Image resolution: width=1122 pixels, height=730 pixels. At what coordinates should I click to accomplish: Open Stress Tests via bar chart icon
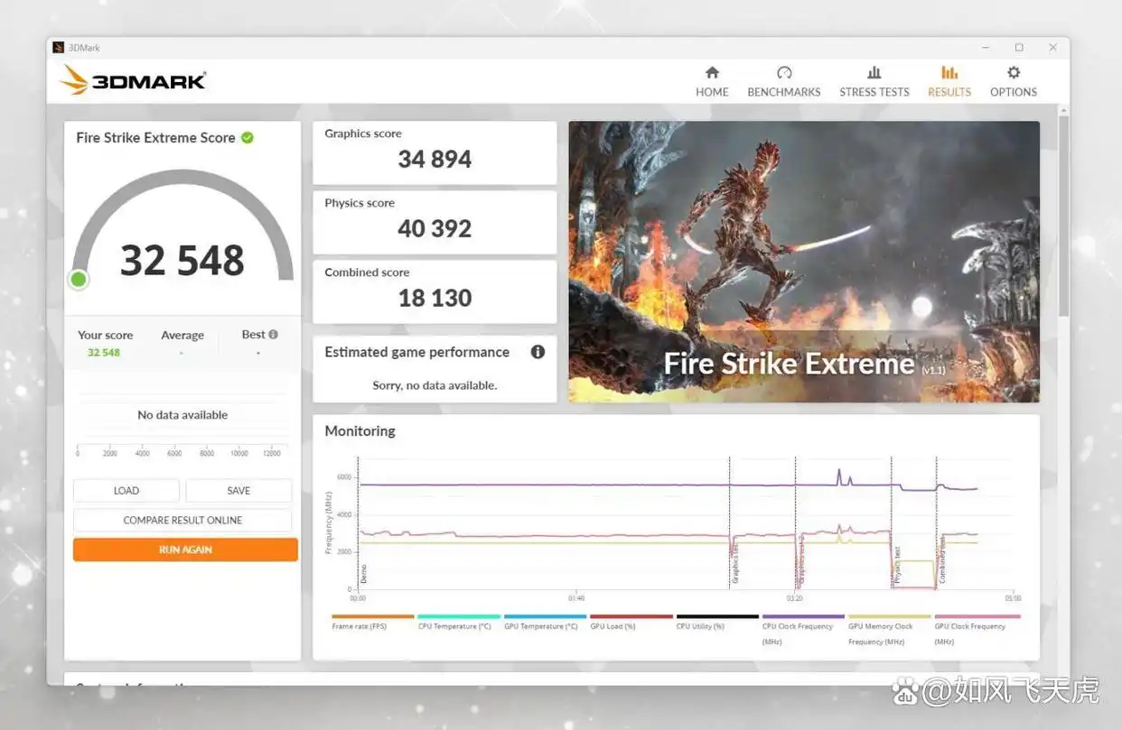pyautogui.click(x=874, y=73)
